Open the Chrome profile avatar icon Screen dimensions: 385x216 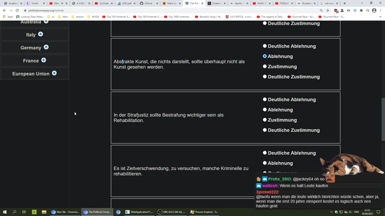click(x=374, y=10)
